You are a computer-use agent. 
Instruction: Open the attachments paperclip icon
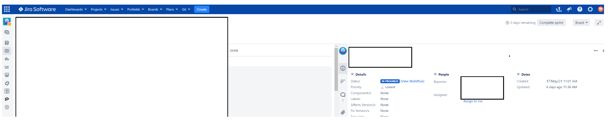(343, 112)
